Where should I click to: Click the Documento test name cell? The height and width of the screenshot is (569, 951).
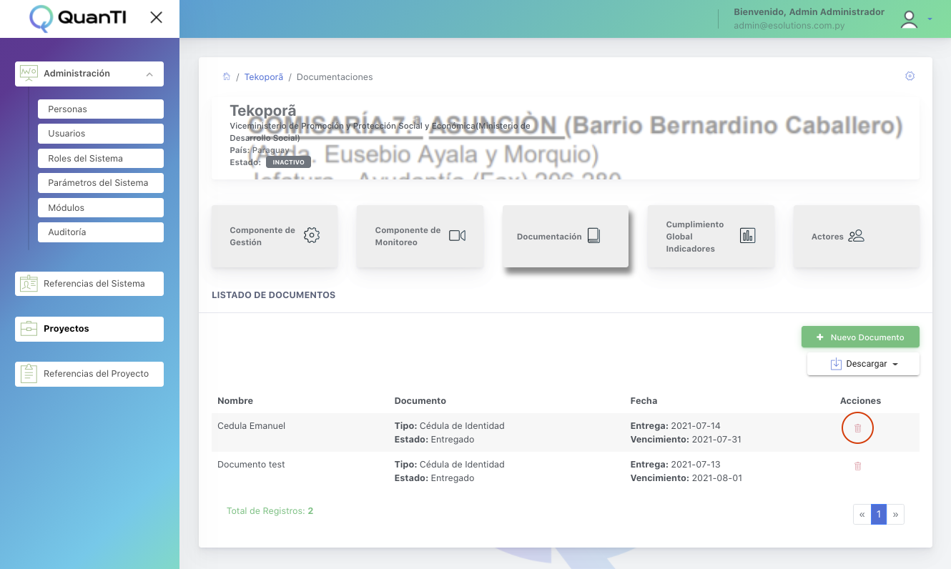[x=251, y=465]
